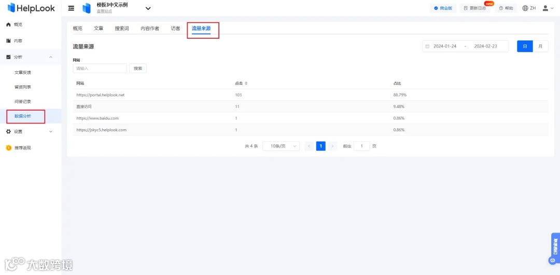Open the 10条/页 page size dropdown

pos(281,146)
